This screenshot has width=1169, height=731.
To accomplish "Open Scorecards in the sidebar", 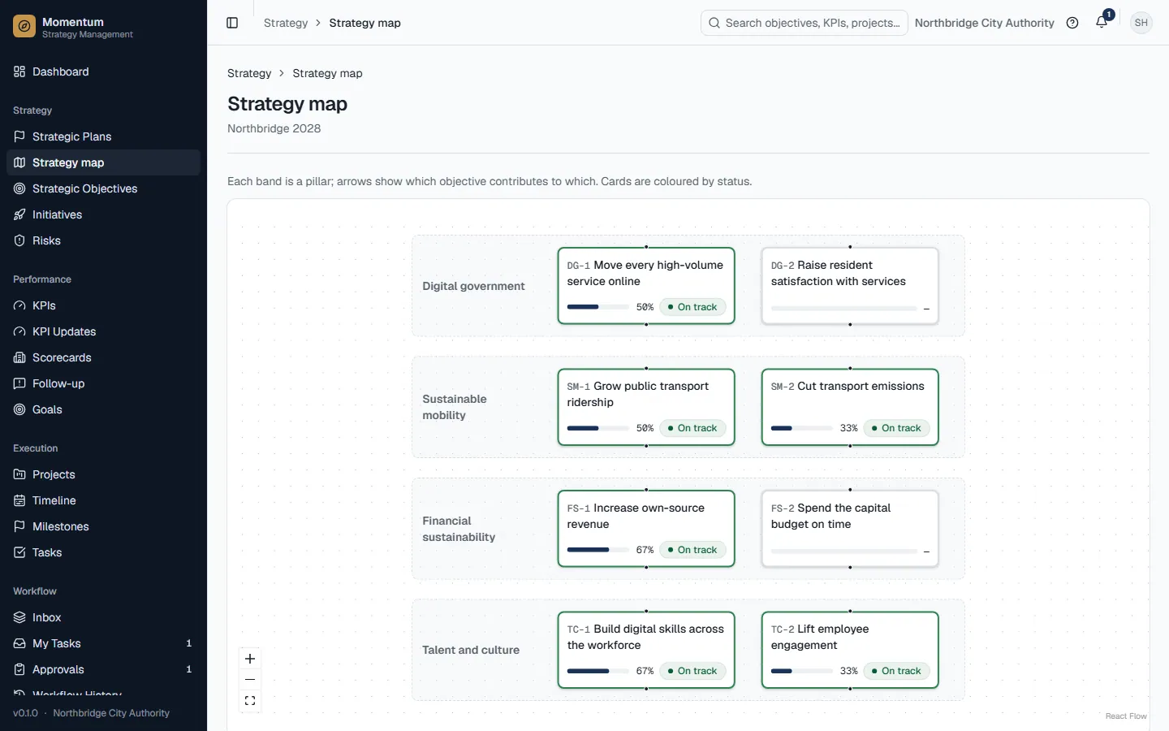I will (103, 357).
